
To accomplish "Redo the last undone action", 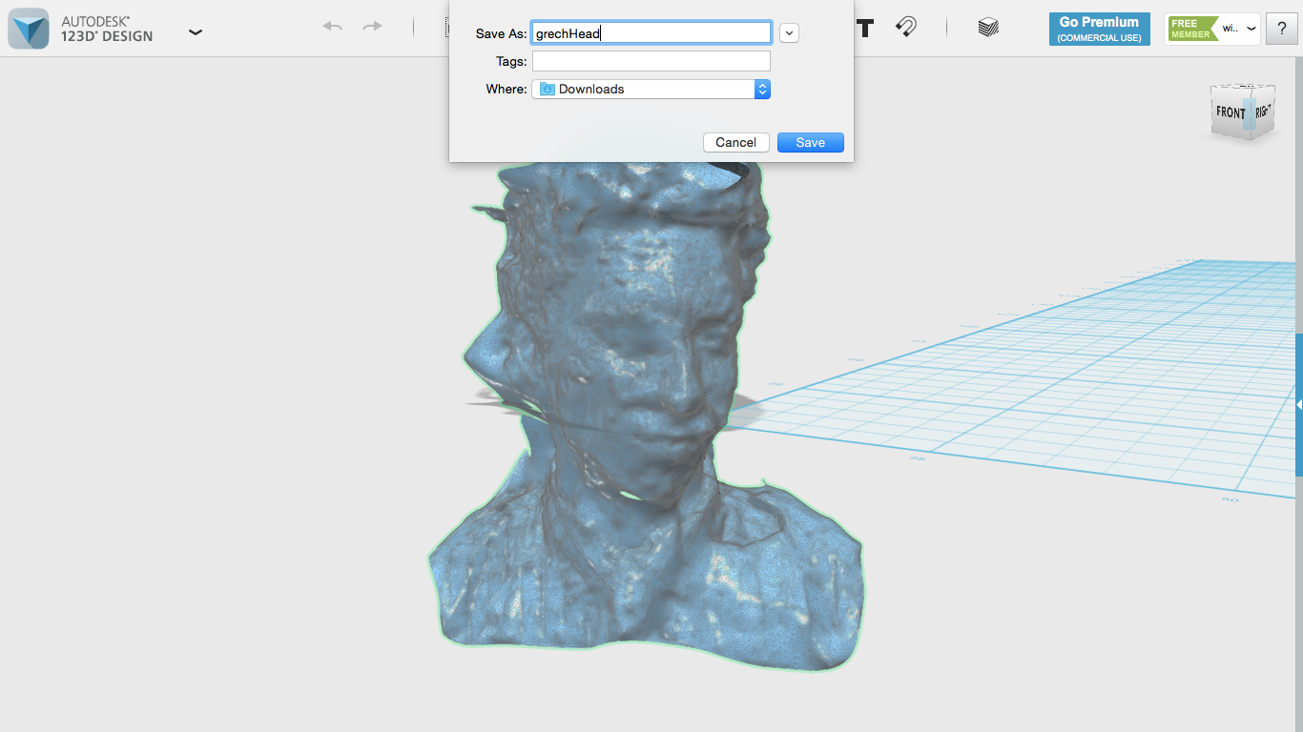I will tap(373, 27).
